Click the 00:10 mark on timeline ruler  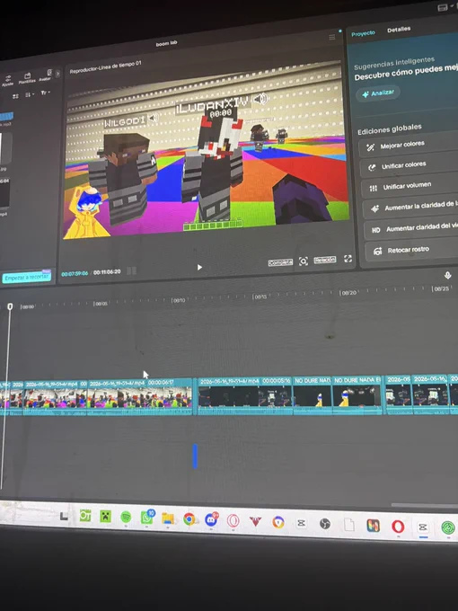click(x=179, y=300)
